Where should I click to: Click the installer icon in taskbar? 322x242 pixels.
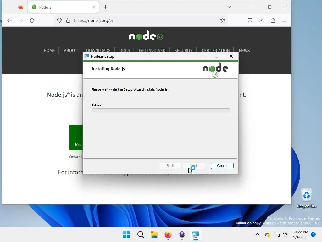coord(196,234)
